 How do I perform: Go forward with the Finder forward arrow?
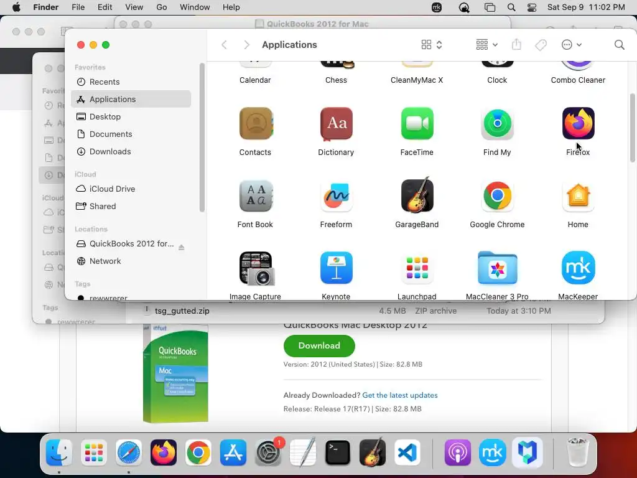(x=246, y=45)
